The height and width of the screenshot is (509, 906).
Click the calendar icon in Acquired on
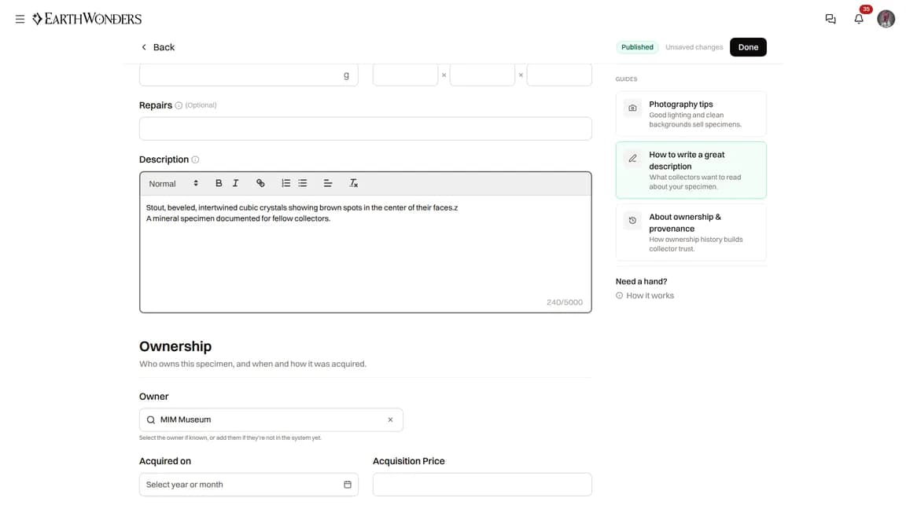(348, 485)
